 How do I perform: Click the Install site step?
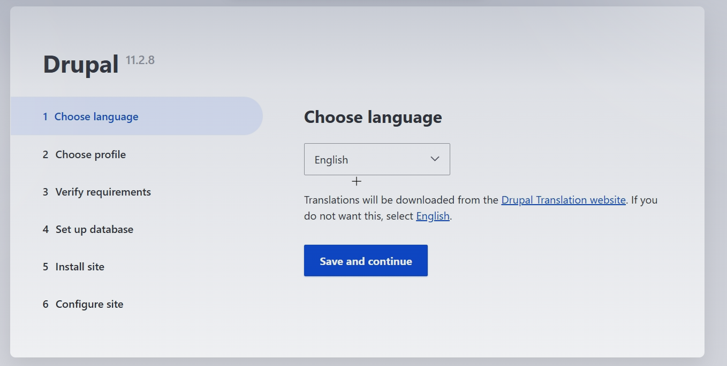coord(80,267)
